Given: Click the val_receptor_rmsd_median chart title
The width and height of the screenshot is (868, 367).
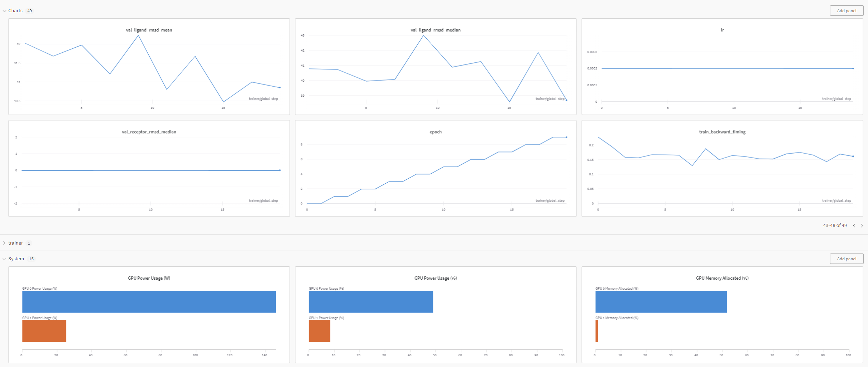Looking at the screenshot, I should pyautogui.click(x=149, y=132).
